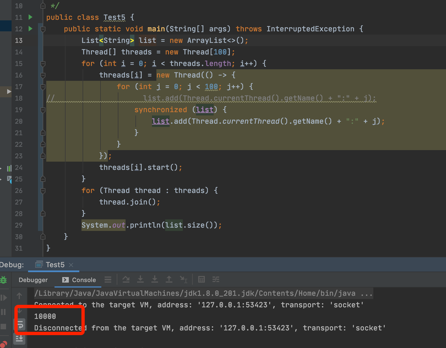Show execution point icon beside Console tab

coord(108,280)
